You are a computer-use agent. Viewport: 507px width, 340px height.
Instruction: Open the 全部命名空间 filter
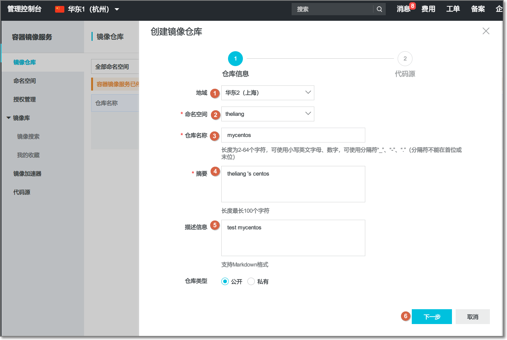pos(115,66)
